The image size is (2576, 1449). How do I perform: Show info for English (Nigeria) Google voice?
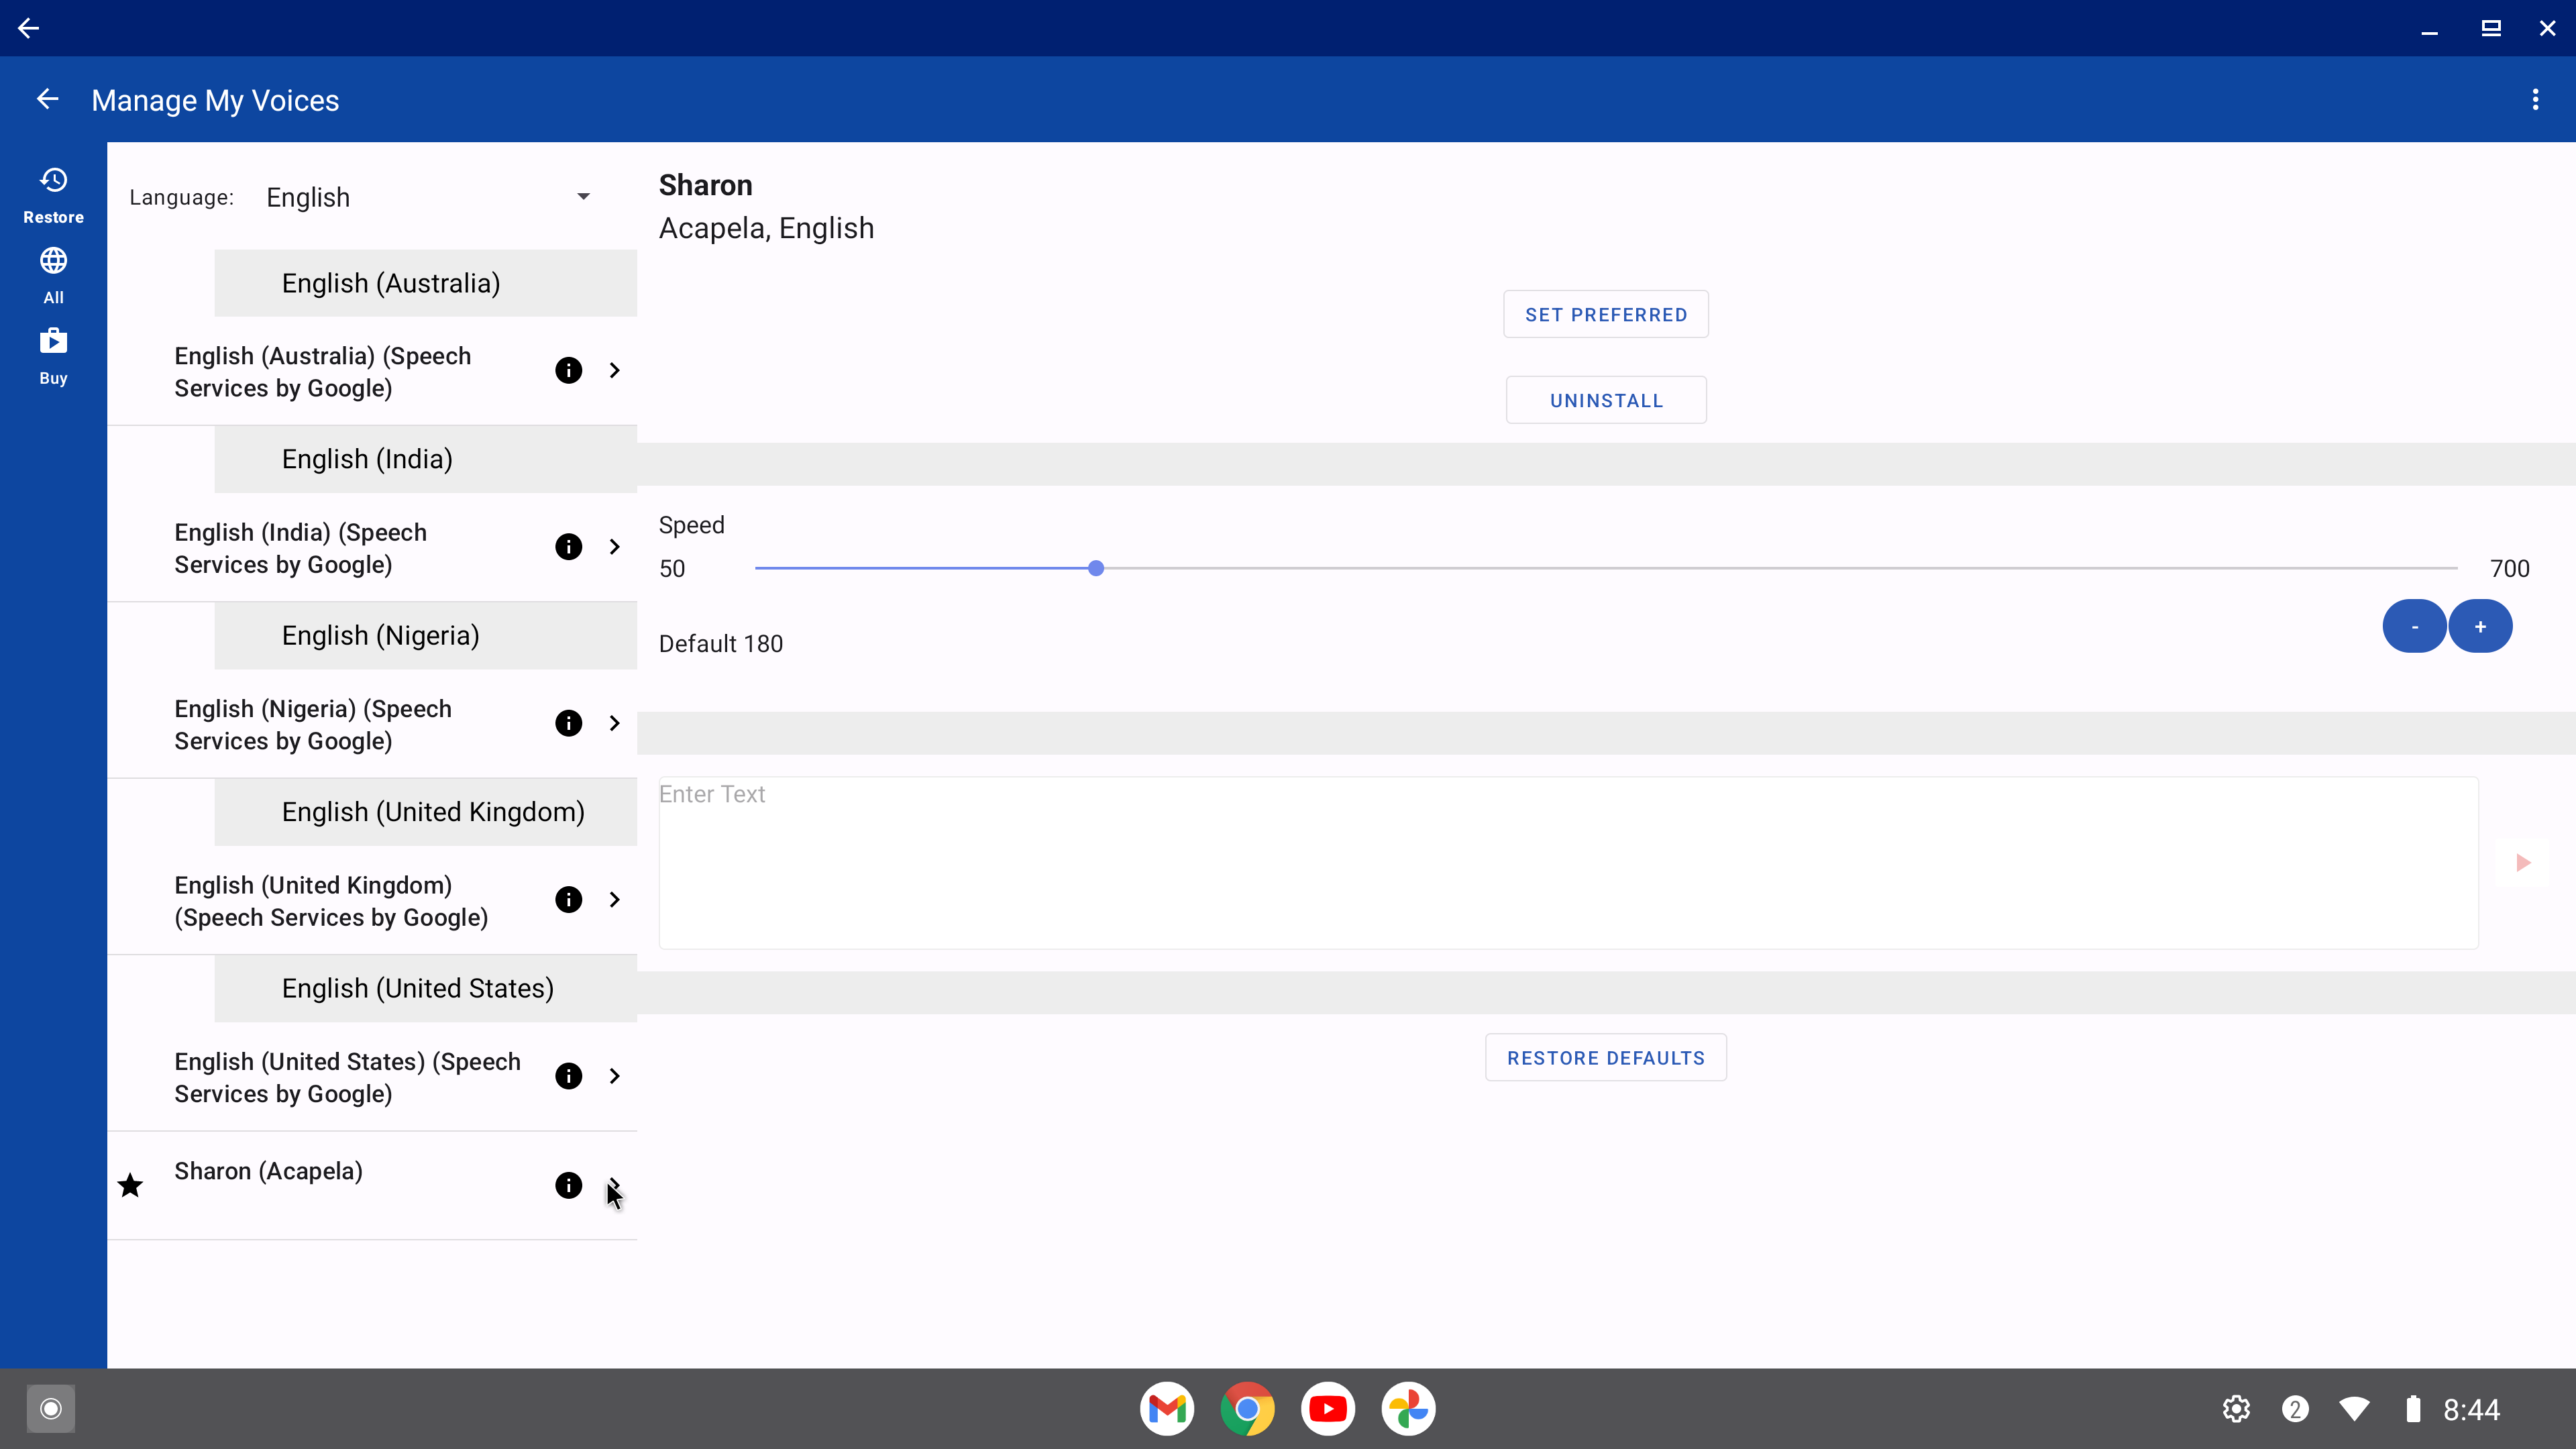(568, 724)
